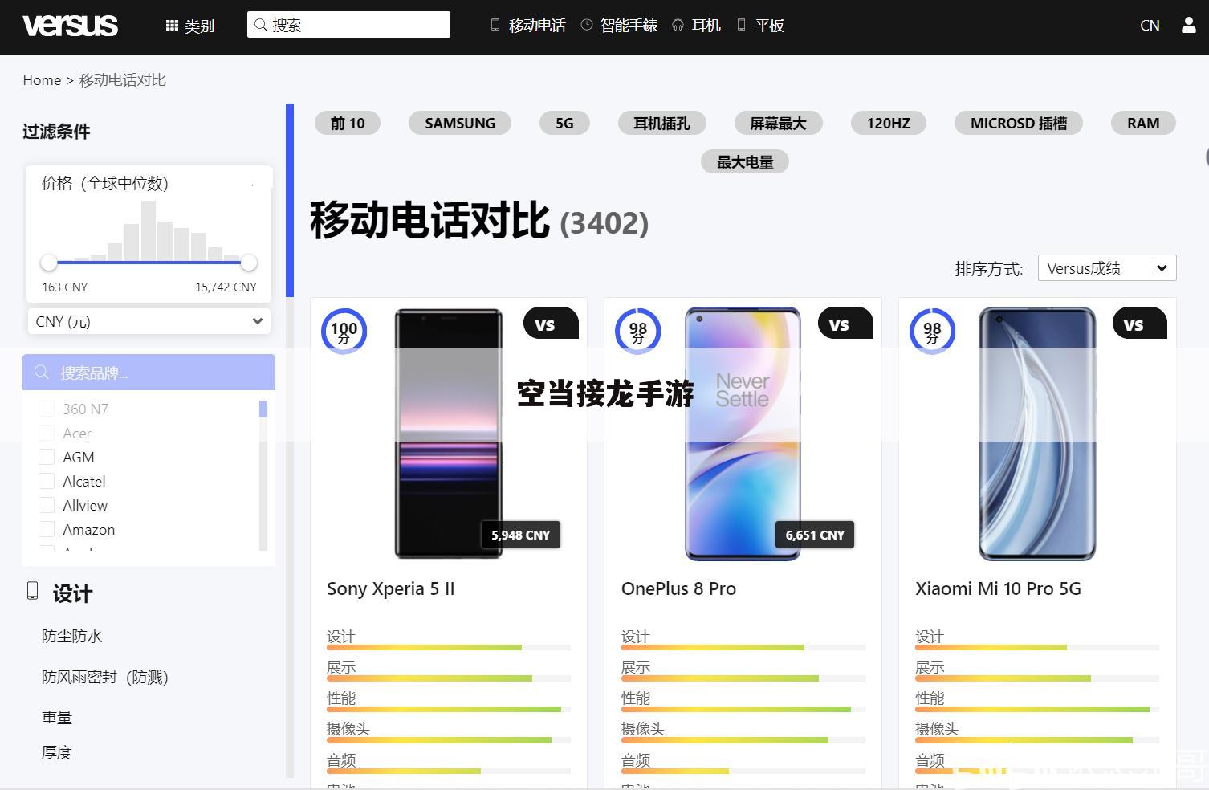1209x790 pixels.
Task: Click the mobile phone icon in nav
Action: coord(495,25)
